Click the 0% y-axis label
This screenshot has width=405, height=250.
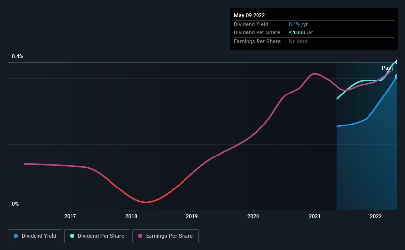pos(15,204)
